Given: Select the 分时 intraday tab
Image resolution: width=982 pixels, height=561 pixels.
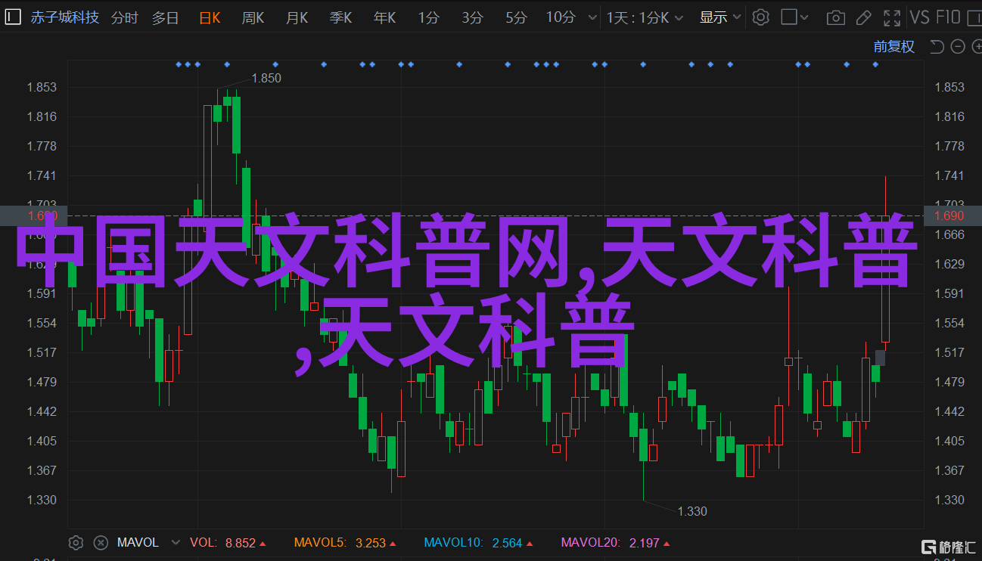Looking at the screenshot, I should coord(125,17).
